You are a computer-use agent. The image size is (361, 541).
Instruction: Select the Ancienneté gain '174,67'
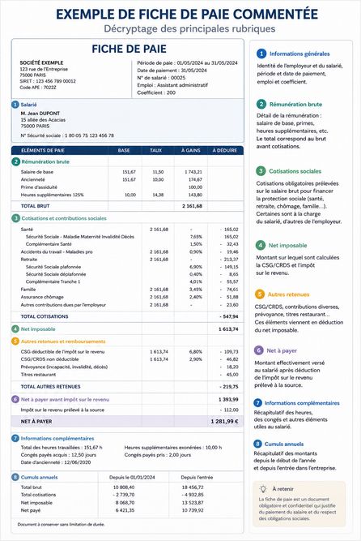(x=195, y=179)
